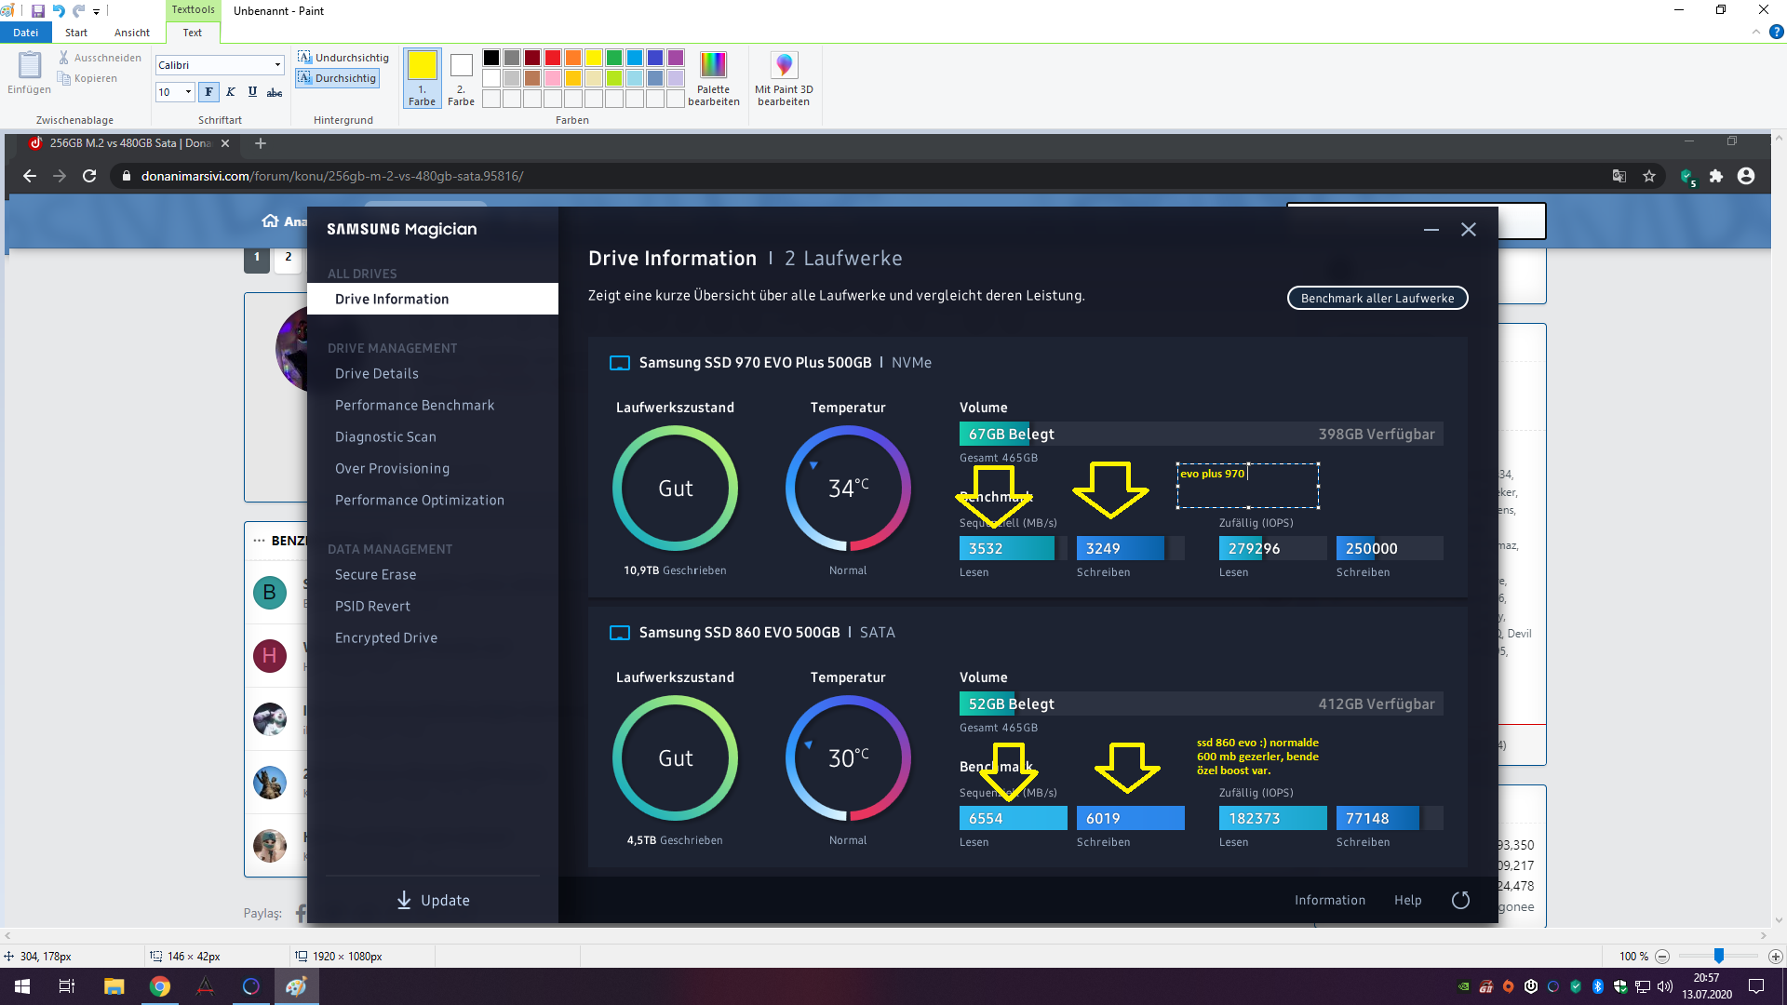Screen dimensions: 1787x1005
Task: Collapse the ribbon with the chevron
Action: (1756, 32)
